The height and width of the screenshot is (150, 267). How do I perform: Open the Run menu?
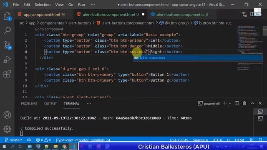(x=81, y=5)
